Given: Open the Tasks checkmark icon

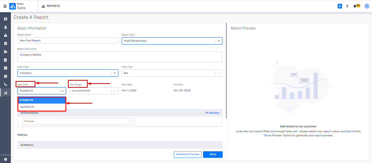Looking at the screenshot, I should pos(5,68).
